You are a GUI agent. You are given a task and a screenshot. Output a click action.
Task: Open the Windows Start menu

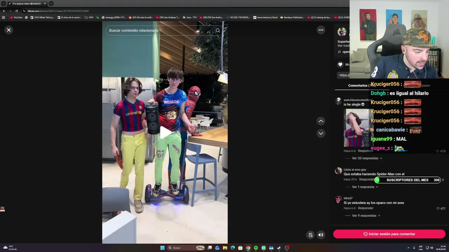(x=162, y=248)
